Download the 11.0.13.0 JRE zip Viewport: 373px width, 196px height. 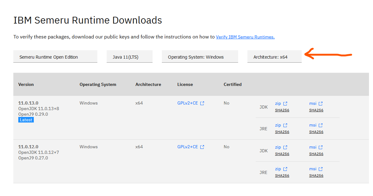coord(278,125)
